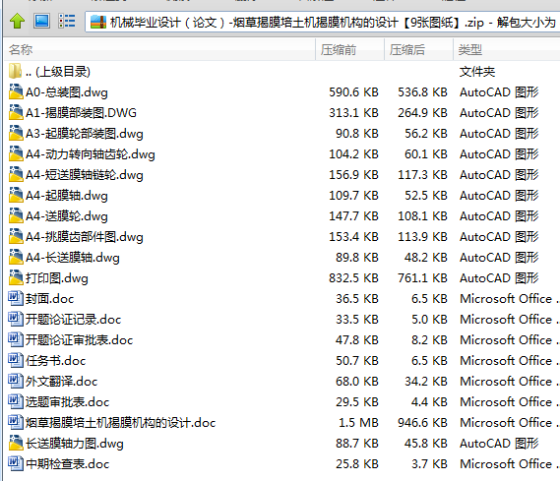
Task: Click the Word icon of 开题论证记录.doc
Action: [16, 319]
